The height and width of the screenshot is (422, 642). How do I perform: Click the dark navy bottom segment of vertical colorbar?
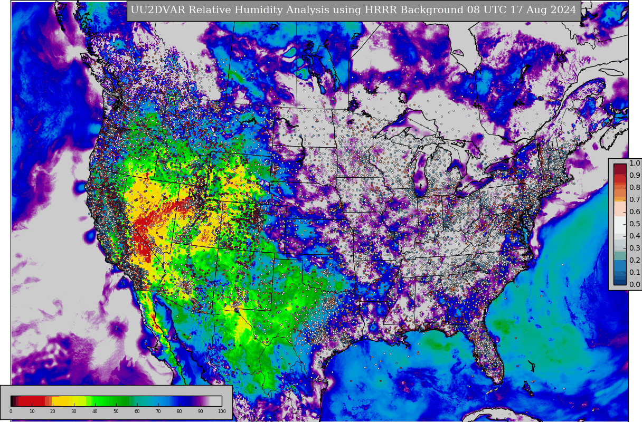(x=620, y=281)
